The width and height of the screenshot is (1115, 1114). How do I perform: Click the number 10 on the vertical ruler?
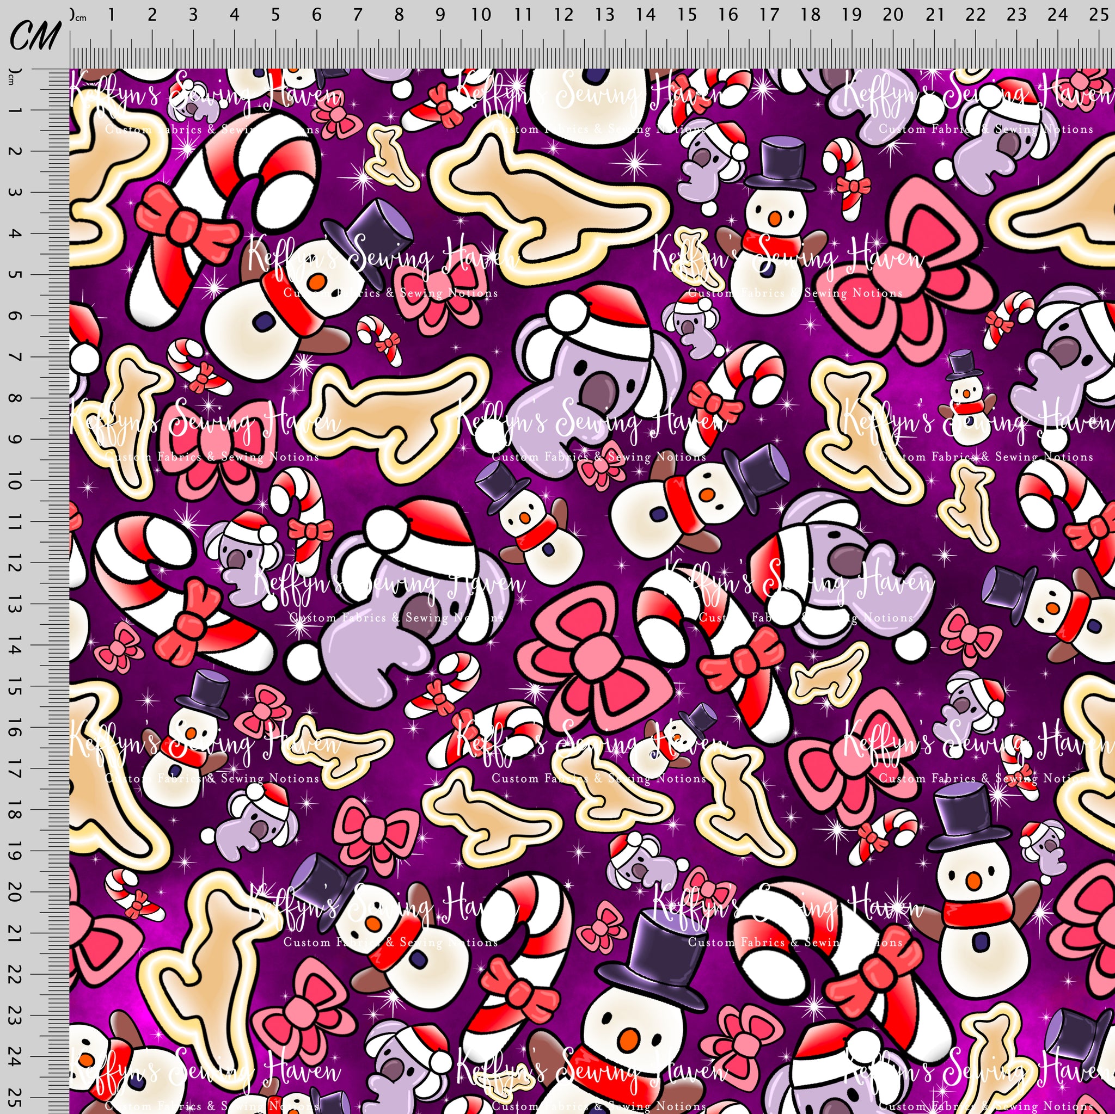(15, 481)
